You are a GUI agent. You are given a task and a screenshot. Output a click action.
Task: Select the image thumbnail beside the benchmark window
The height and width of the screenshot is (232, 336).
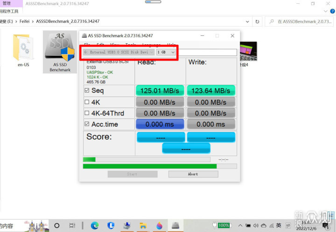pyautogui.click(x=248, y=51)
